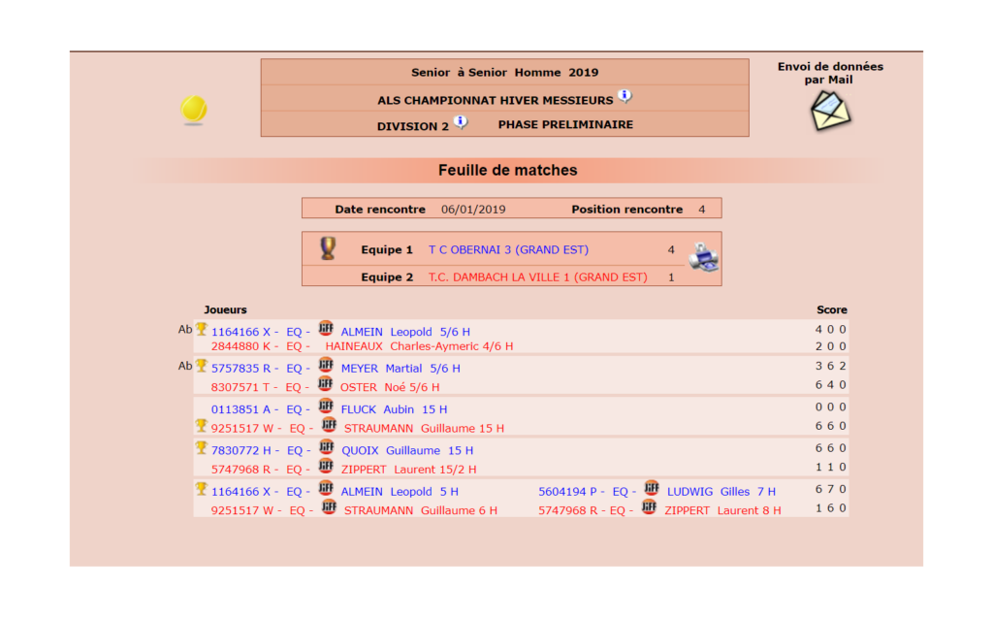Click info bubble next to DIVISION 2
This screenshot has width=993, height=618.
point(461,122)
